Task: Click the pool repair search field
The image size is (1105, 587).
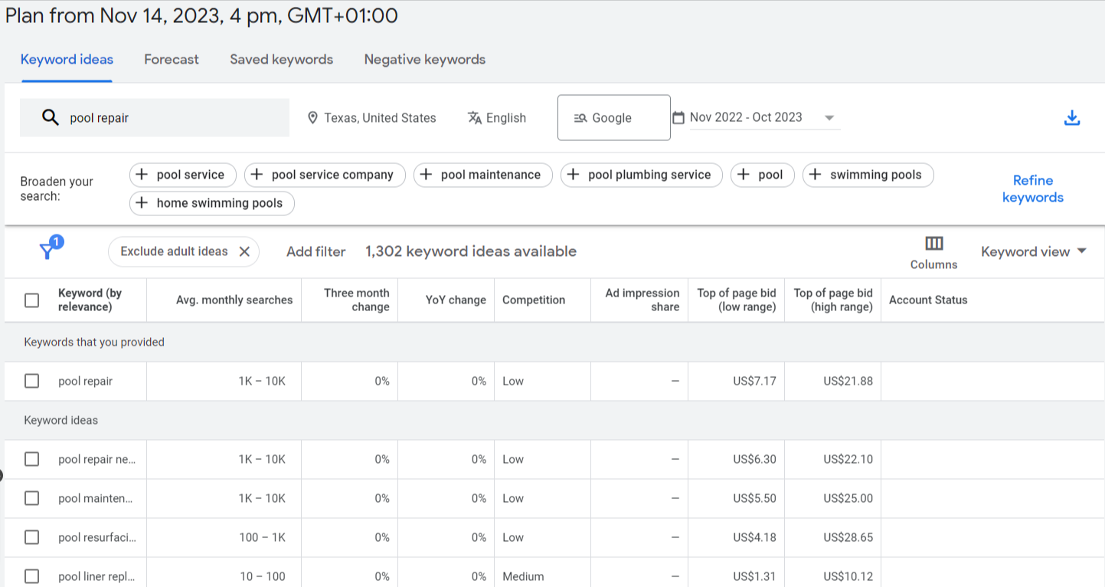Action: coord(155,118)
